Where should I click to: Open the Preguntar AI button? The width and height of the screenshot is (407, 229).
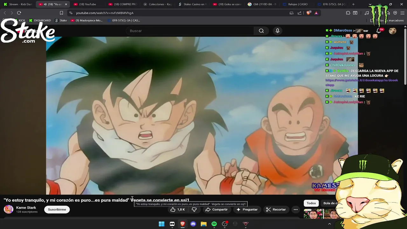(x=247, y=210)
